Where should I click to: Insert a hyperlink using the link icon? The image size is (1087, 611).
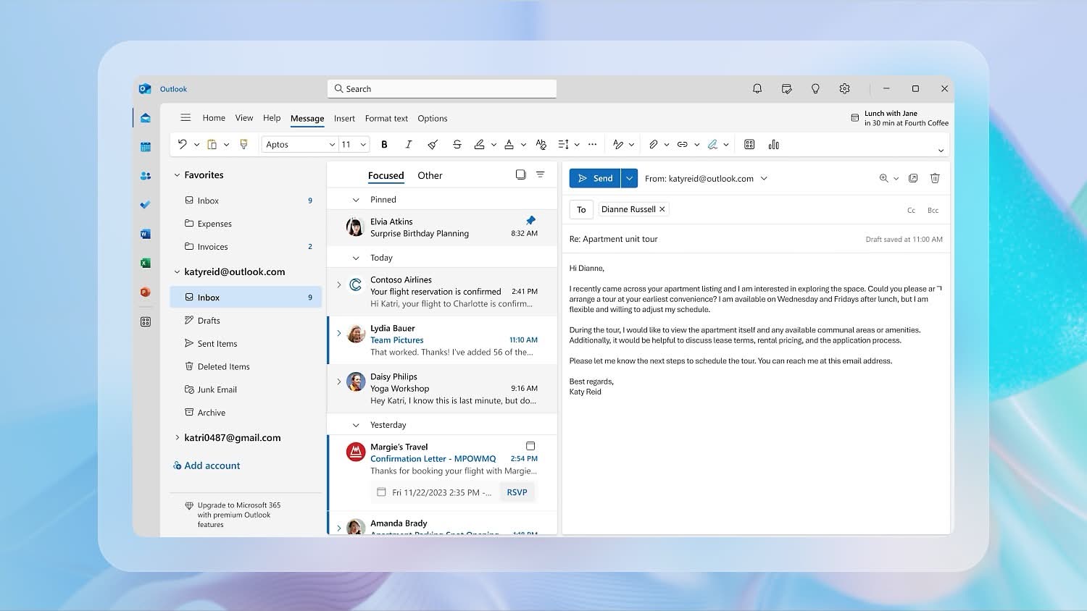[x=682, y=144]
